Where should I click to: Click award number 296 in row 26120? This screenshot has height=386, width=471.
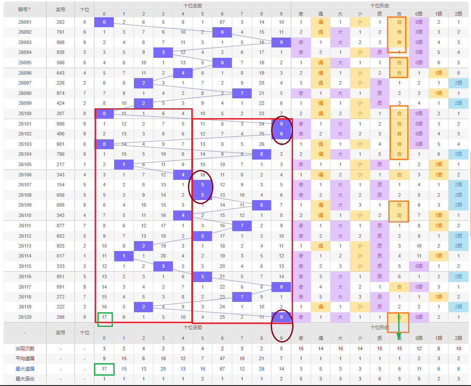pos(60,317)
